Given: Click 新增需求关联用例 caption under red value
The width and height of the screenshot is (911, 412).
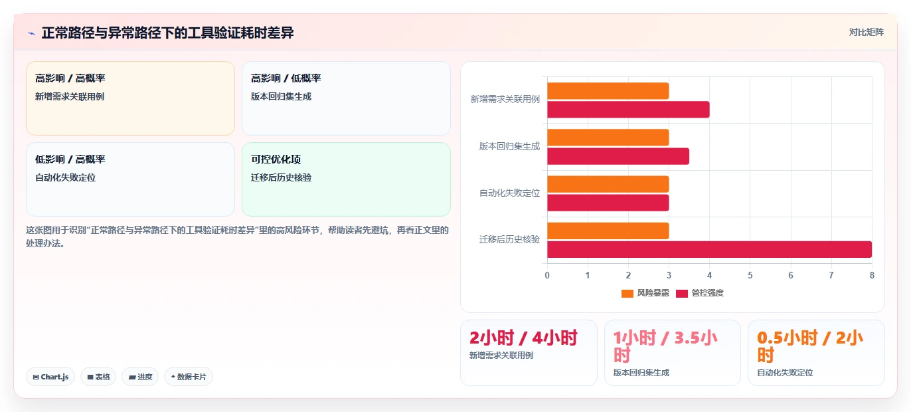Looking at the screenshot, I should 501,356.
